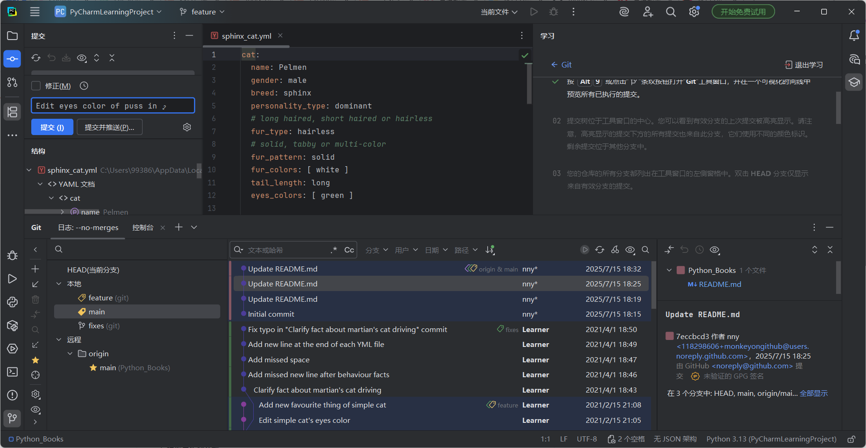Open the Terminal tool window icon

(x=12, y=372)
